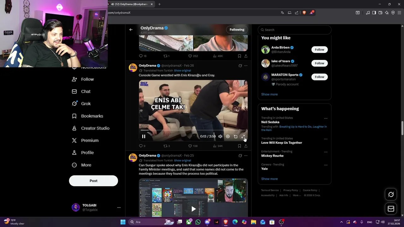Open Creator Studio in the sidebar
404x227 pixels.
pos(91,128)
